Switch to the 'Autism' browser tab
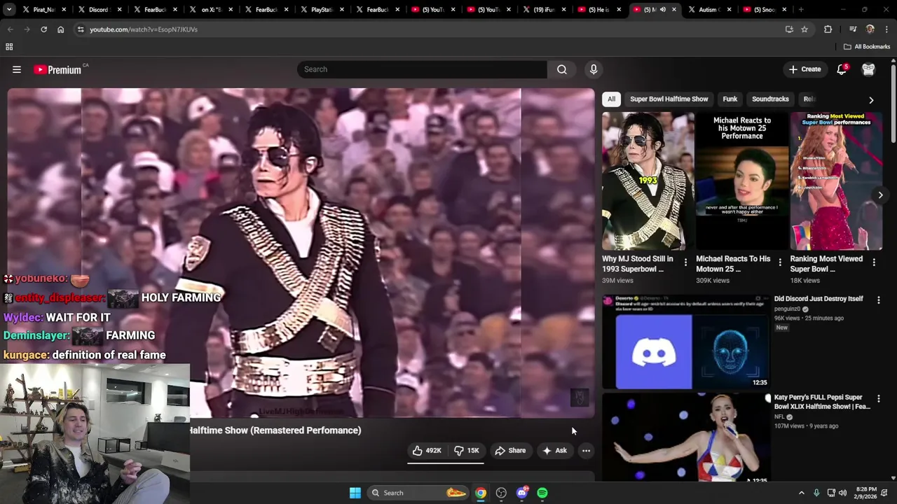The height and width of the screenshot is (504, 897). [x=711, y=10]
